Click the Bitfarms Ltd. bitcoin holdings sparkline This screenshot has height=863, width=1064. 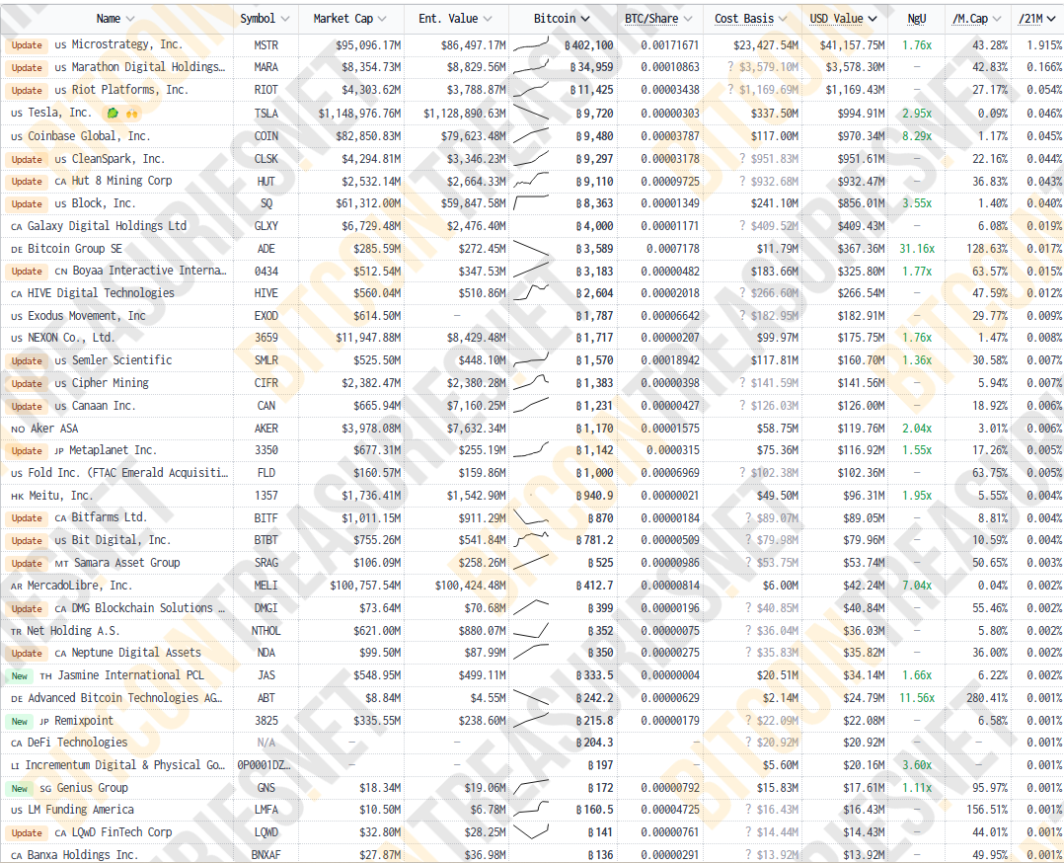click(x=531, y=517)
